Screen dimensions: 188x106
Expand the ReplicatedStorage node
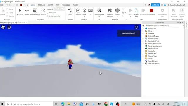click(x=143, y=44)
